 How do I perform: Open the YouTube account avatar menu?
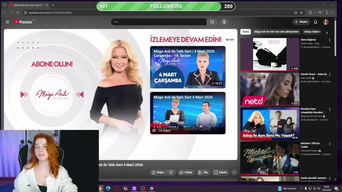click(x=326, y=22)
